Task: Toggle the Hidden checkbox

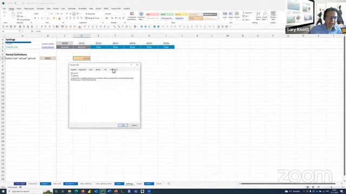Action: [72, 75]
